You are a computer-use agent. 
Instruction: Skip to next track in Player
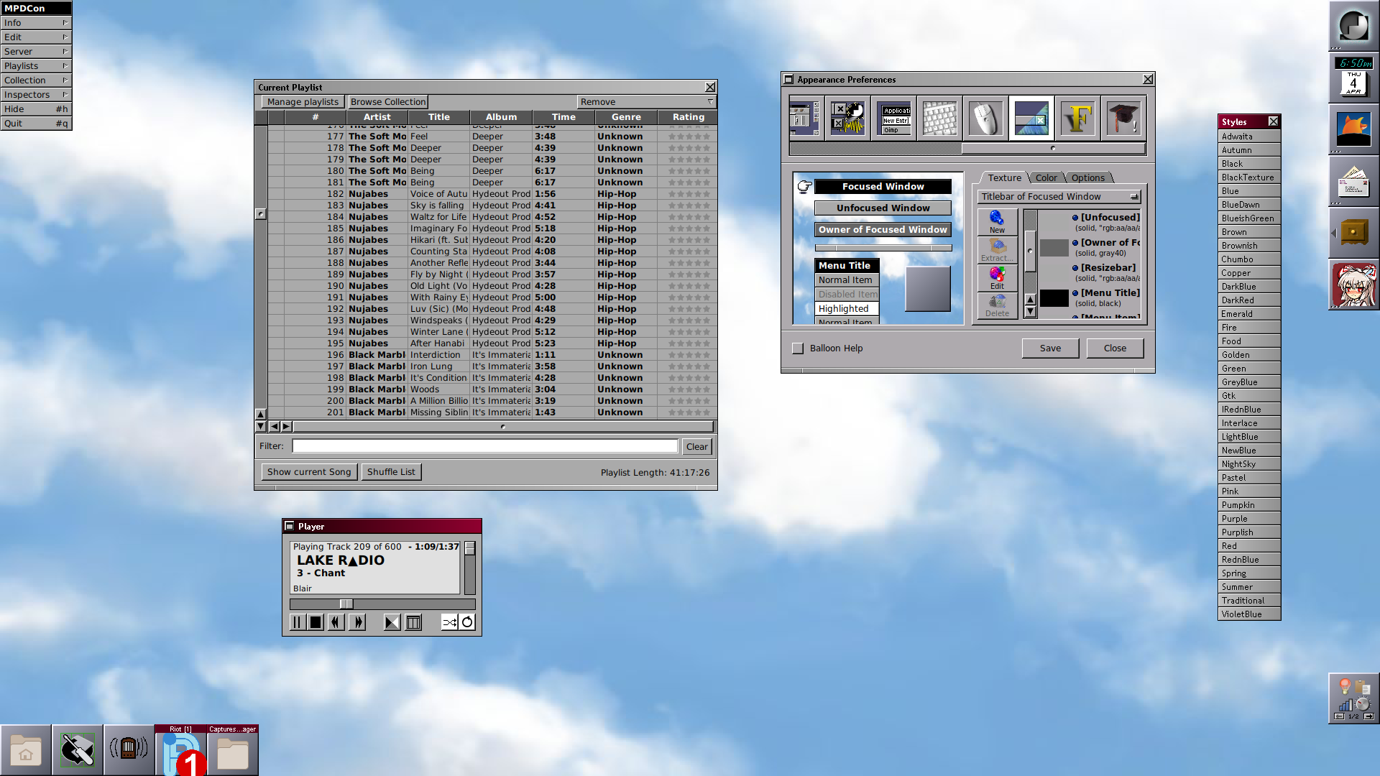click(x=357, y=622)
